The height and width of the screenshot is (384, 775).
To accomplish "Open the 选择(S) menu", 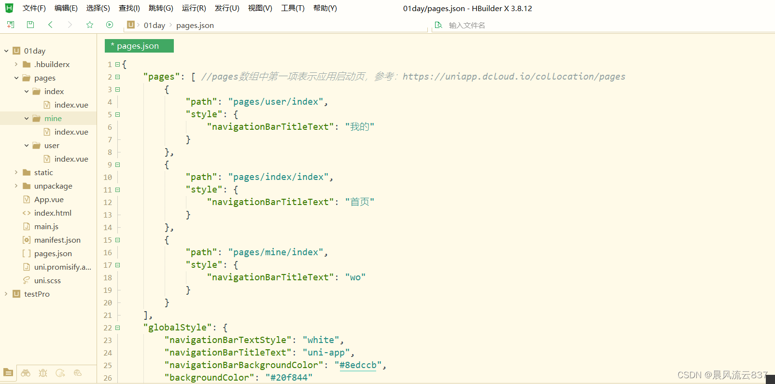I will pyautogui.click(x=98, y=8).
